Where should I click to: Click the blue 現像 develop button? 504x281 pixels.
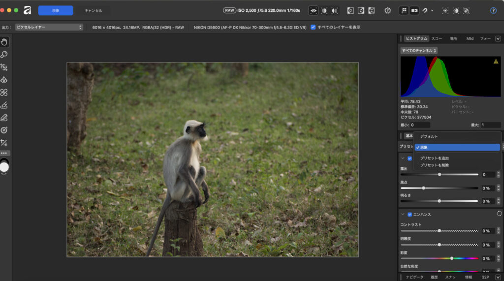[x=56, y=10]
